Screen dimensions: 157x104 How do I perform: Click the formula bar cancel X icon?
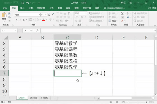pos(26,30)
